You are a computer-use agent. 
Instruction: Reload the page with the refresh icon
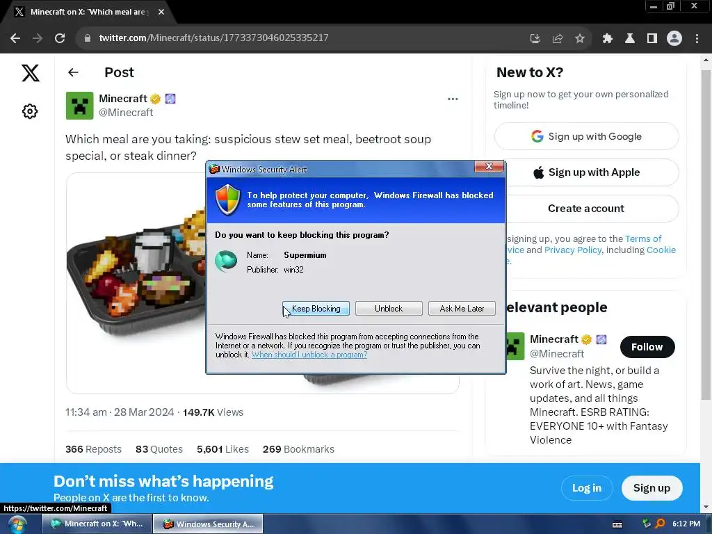tap(60, 38)
